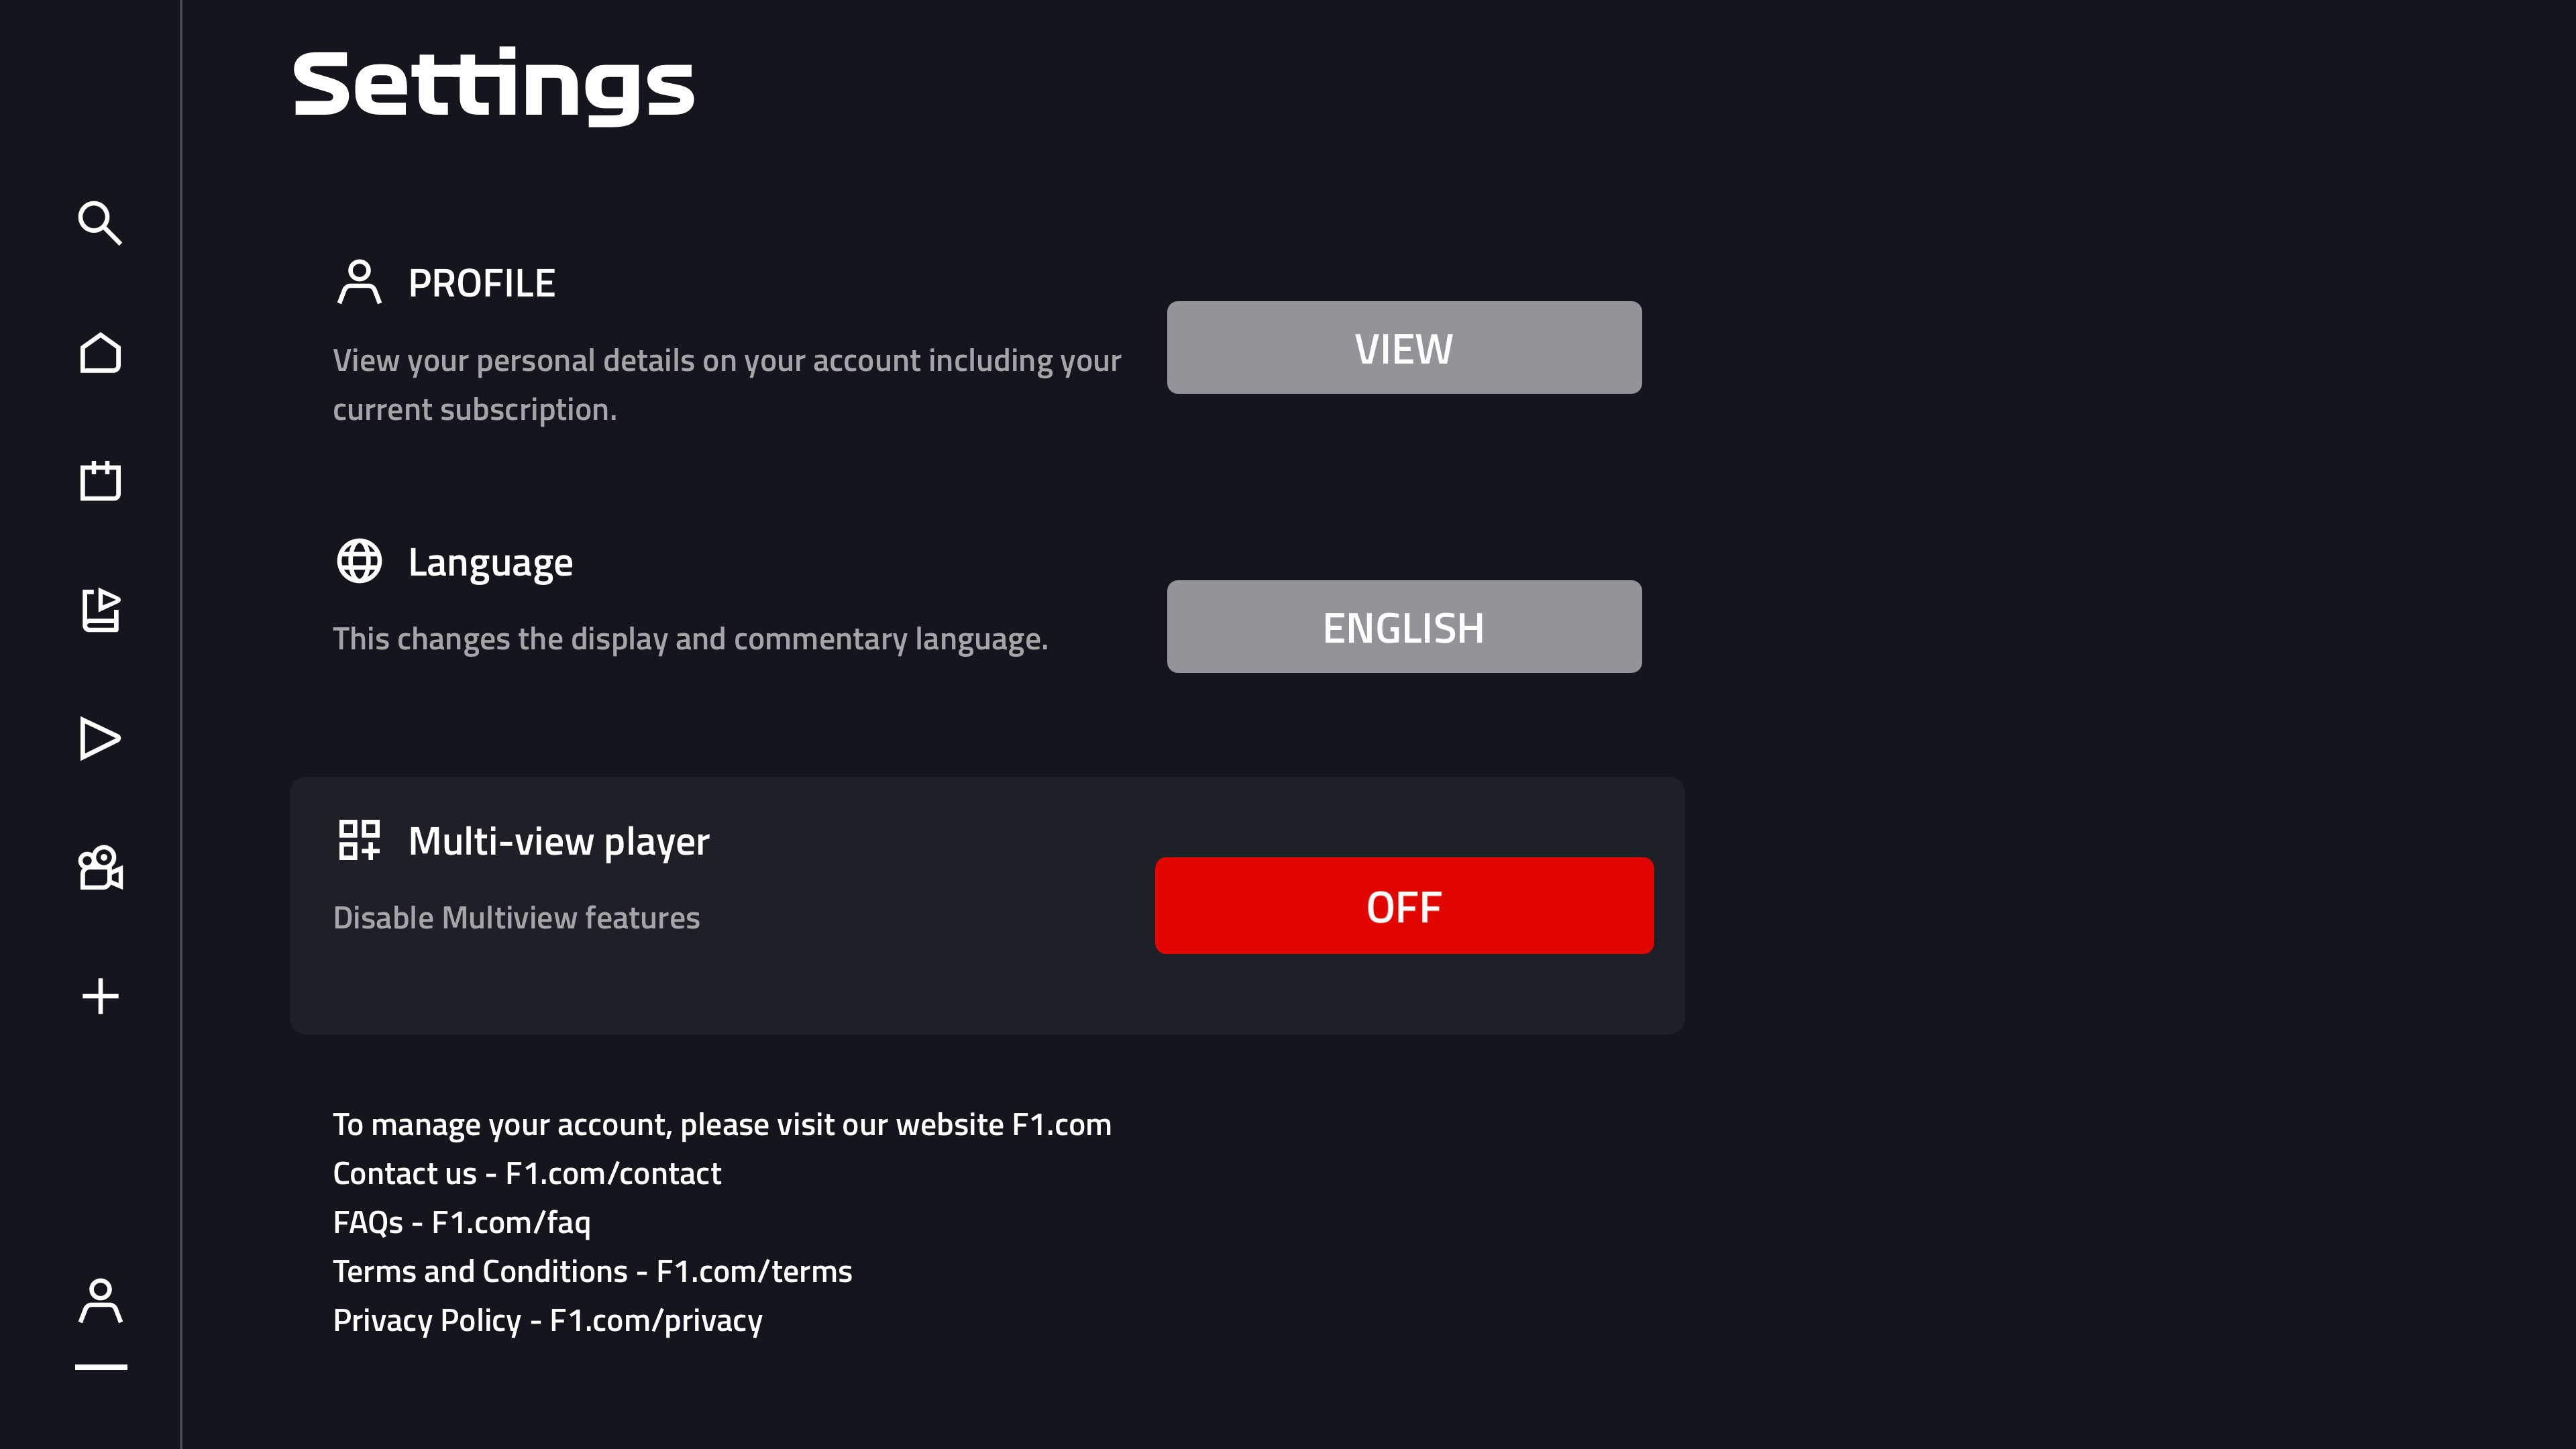The height and width of the screenshot is (1449, 2576).
Task: Go to the Home screen icon
Action: click(100, 353)
